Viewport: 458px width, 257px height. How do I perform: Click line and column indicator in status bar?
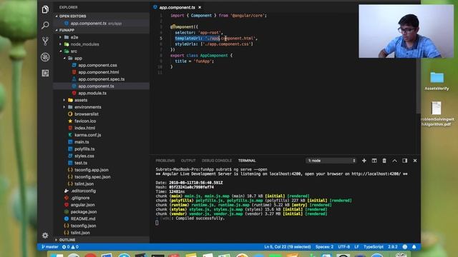click(x=288, y=247)
